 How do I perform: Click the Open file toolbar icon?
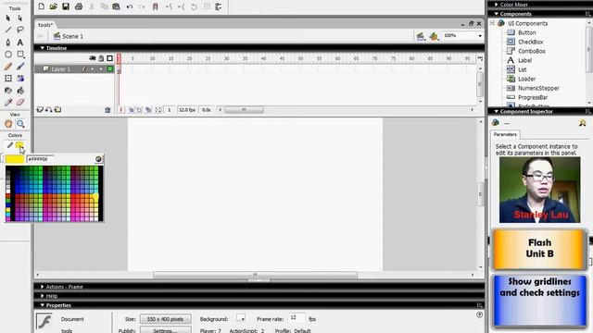[x=54, y=6]
